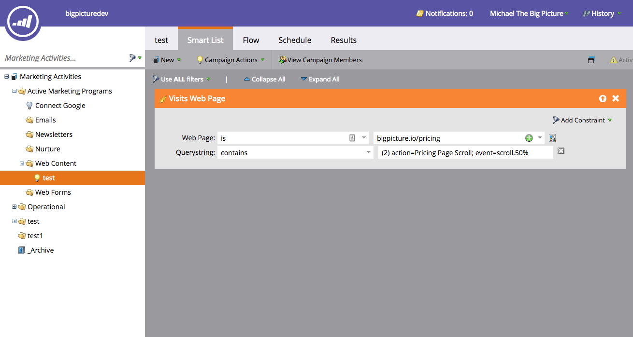Move Visits Web Page filter up

point(603,98)
